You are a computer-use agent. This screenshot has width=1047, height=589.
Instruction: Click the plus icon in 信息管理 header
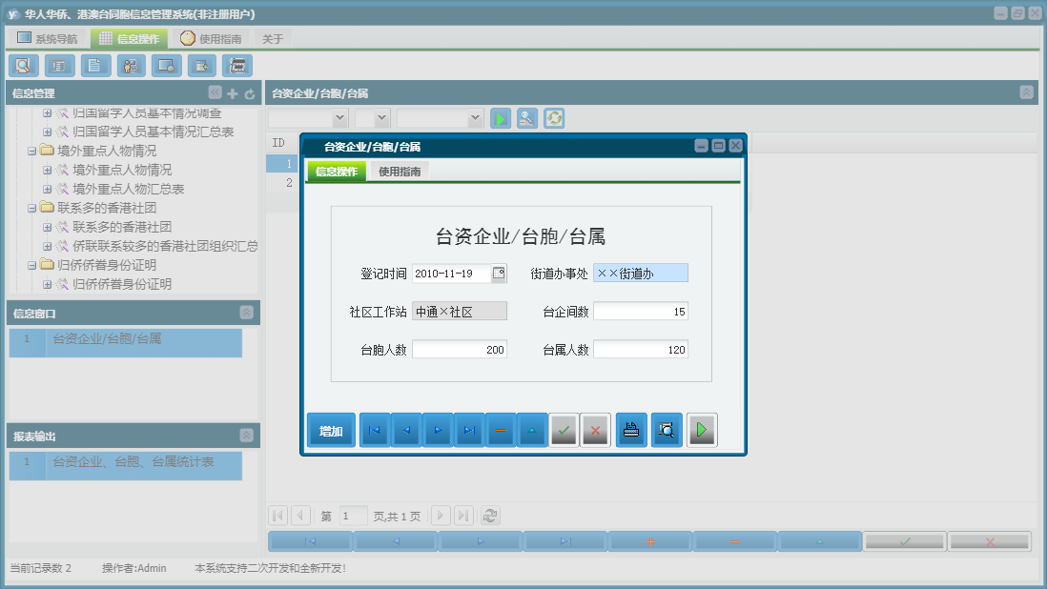tap(233, 93)
